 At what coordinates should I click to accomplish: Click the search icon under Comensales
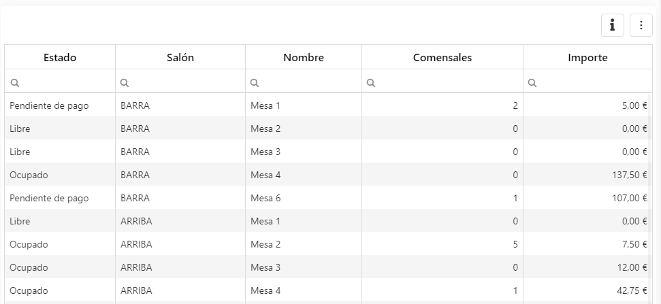tap(371, 83)
